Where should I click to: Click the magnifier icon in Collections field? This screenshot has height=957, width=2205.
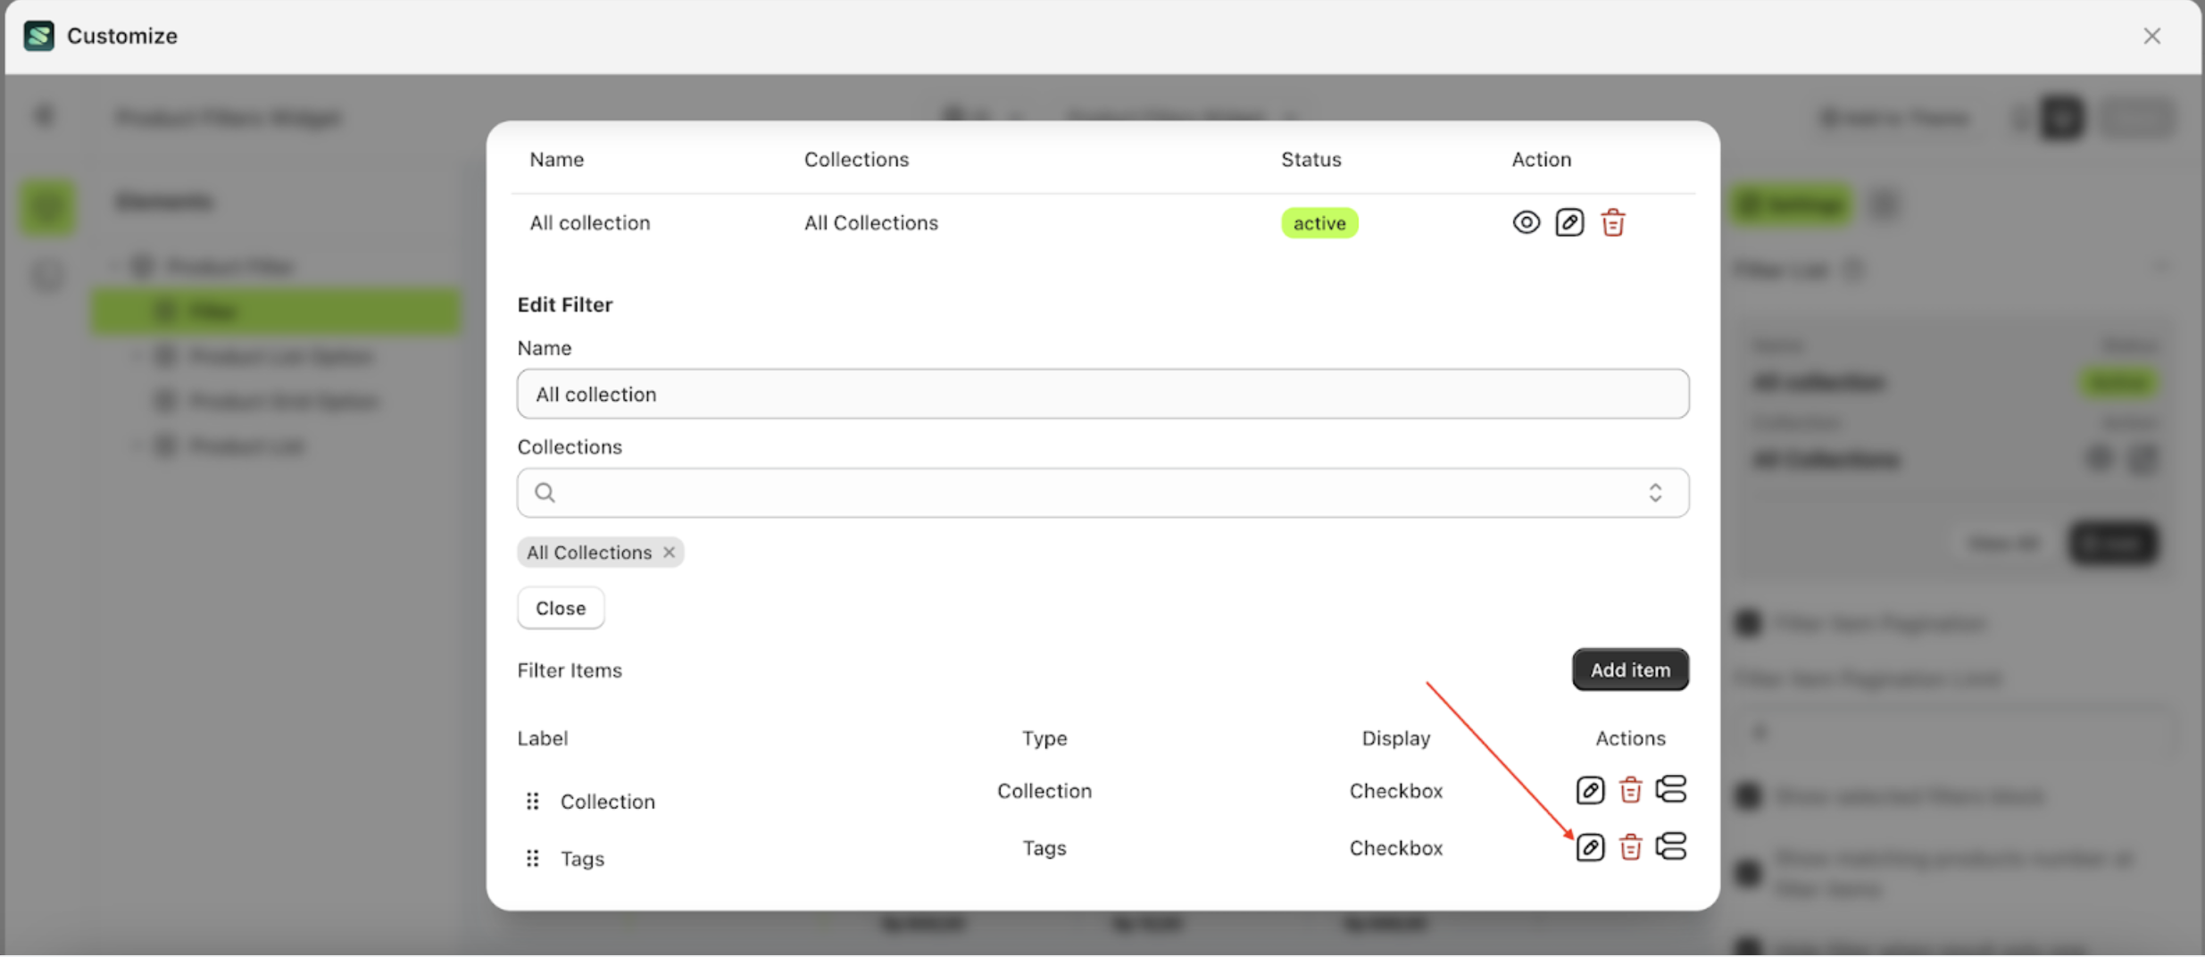[x=545, y=492]
